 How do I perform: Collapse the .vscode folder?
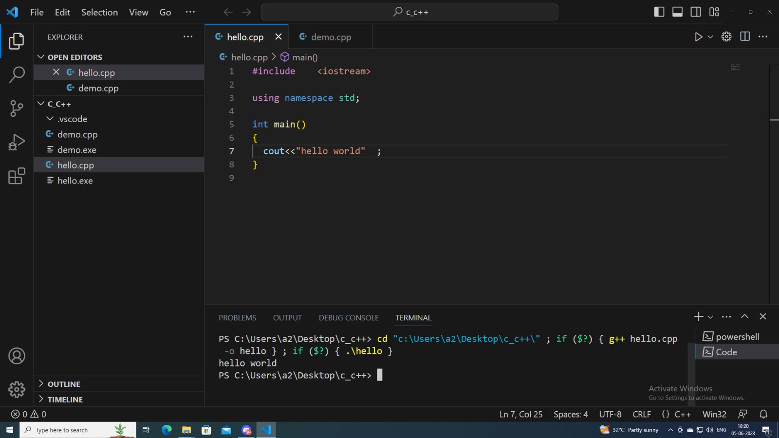tap(119, 119)
